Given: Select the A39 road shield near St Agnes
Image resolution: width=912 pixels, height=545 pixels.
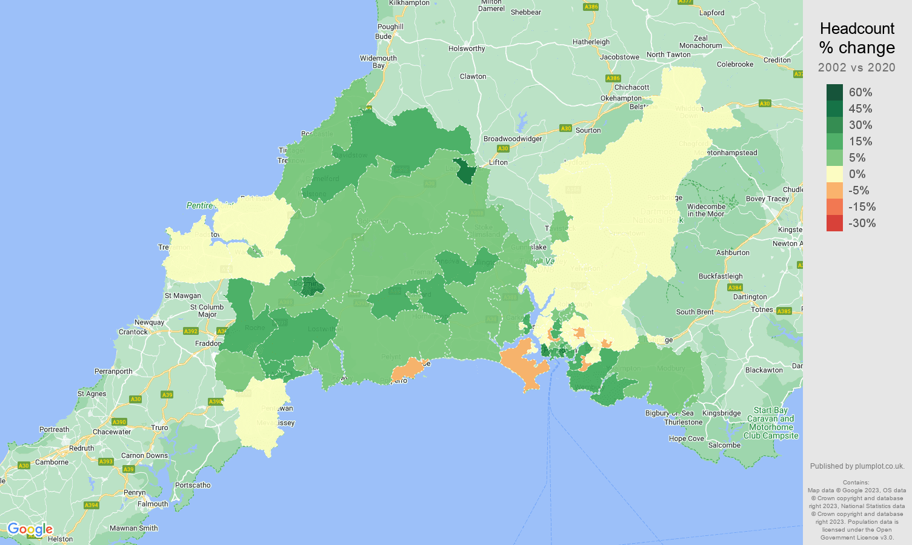Looking at the screenshot, I should click(167, 394).
